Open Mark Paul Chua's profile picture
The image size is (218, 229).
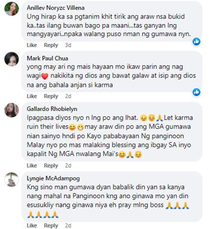(12, 59)
